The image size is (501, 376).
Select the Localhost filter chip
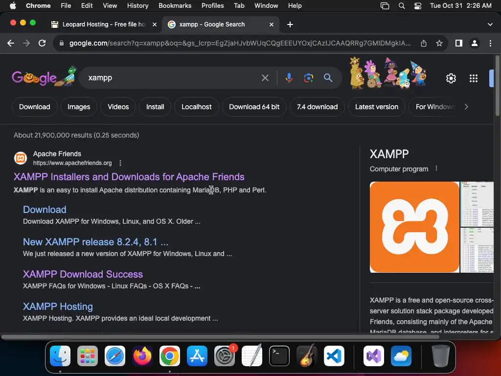(x=197, y=107)
